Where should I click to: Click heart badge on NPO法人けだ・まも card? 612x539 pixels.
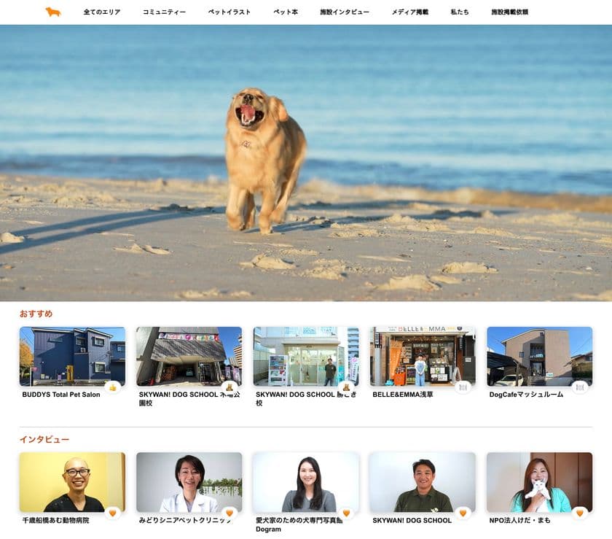(x=580, y=513)
